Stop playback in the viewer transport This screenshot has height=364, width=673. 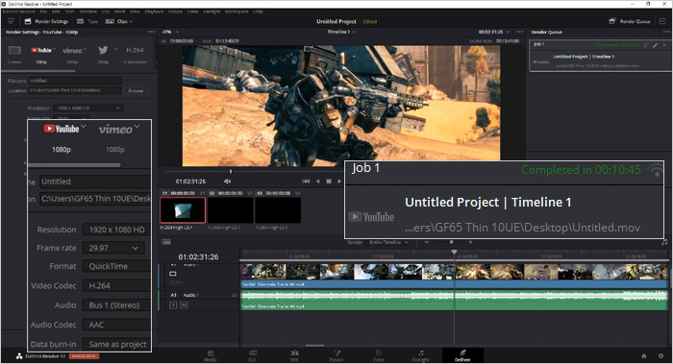pos(329,182)
